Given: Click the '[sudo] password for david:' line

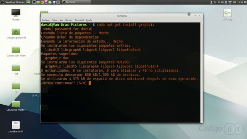Looking at the screenshot, I should [x=67, y=29].
